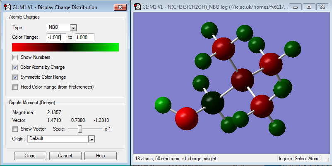Image resolution: width=332 pixels, height=166 pixels.
Task: Uncheck Color Atoms by Charge
Action: (x=15, y=67)
